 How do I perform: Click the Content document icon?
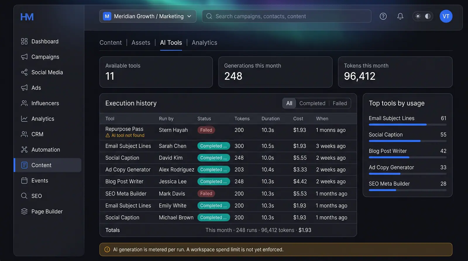coord(24,165)
